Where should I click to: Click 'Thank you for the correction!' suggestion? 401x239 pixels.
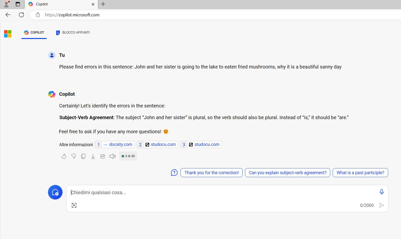(x=211, y=173)
